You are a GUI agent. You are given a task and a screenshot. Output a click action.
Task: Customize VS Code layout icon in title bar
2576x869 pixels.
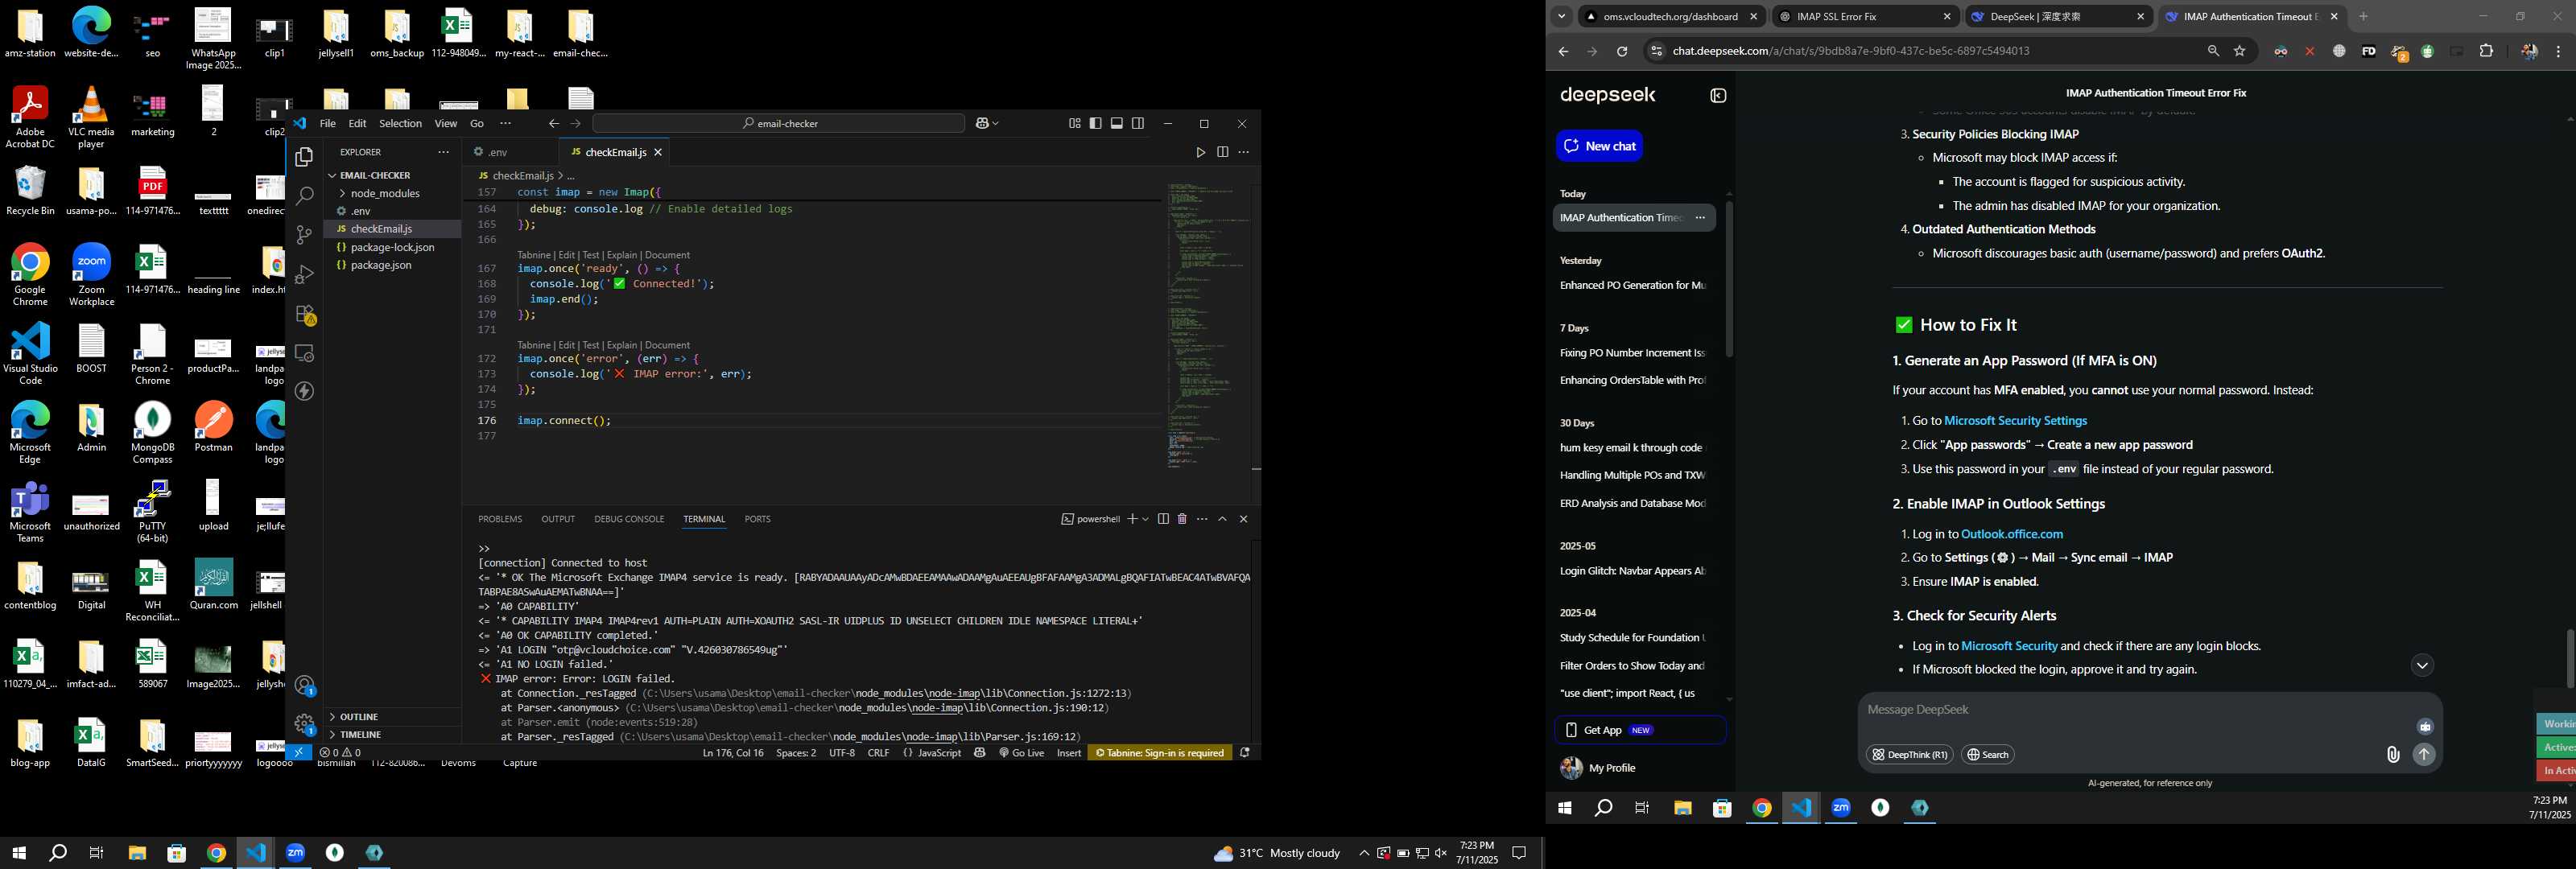(1074, 123)
